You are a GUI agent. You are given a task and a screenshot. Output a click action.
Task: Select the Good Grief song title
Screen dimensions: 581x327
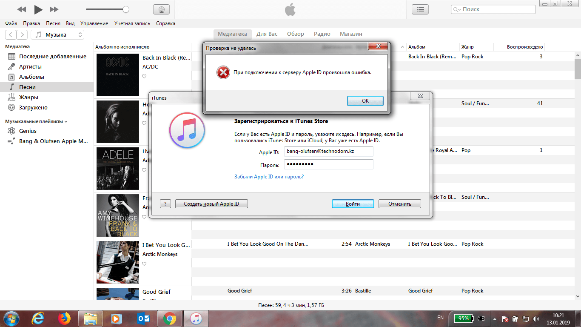coord(239,291)
